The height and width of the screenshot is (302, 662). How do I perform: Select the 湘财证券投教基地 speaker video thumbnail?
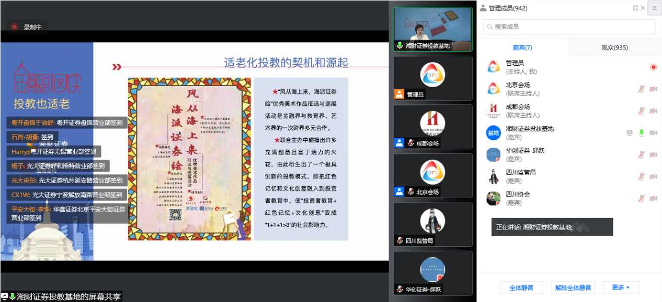coord(432,29)
